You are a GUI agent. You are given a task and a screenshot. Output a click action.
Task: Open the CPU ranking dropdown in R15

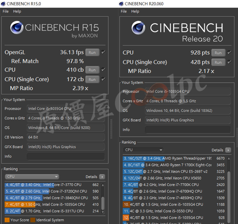pyautogui.click(x=32, y=177)
